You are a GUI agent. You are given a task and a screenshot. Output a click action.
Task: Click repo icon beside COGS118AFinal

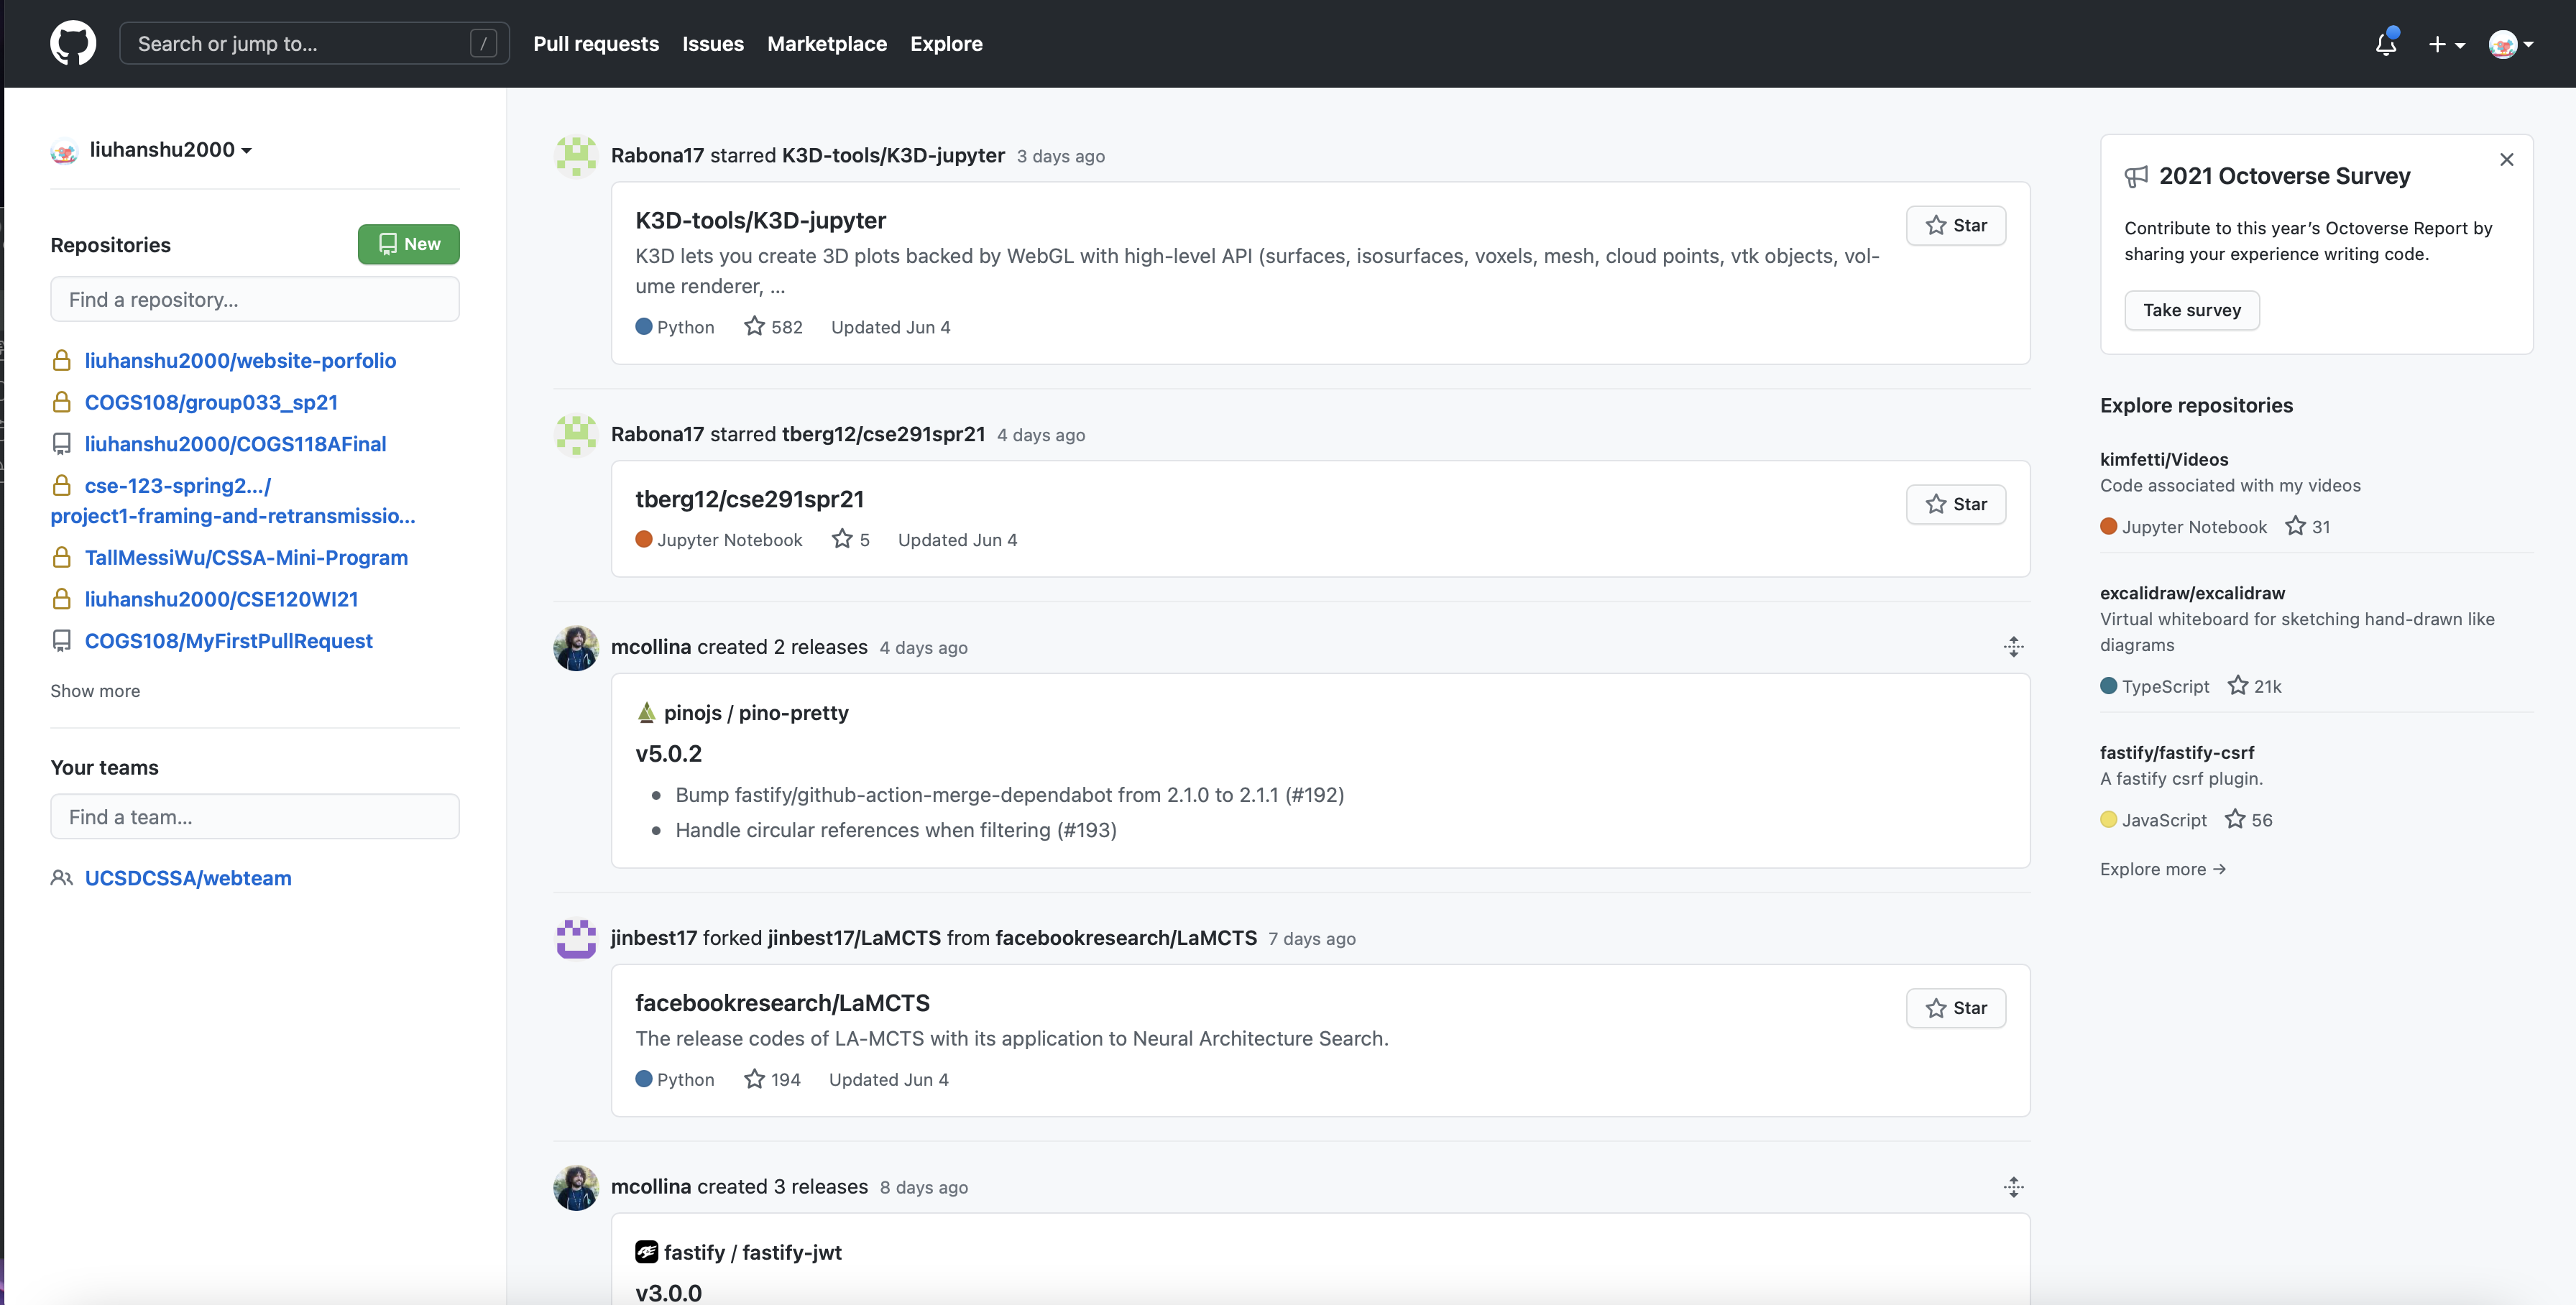(x=62, y=444)
